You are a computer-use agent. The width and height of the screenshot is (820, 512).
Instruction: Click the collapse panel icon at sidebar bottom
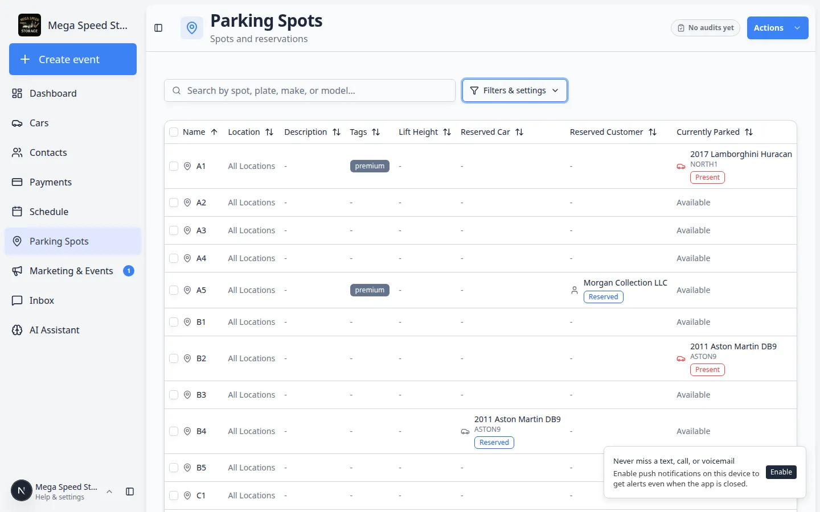[x=130, y=492]
